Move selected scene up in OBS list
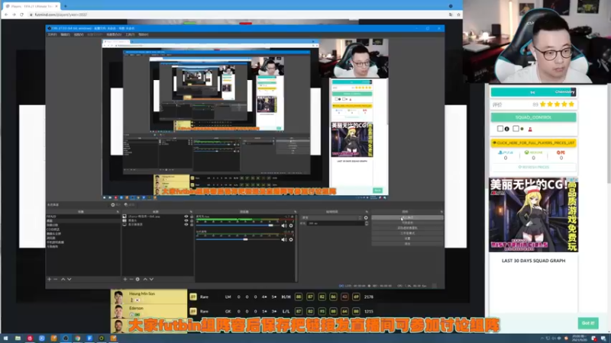Viewport: 611px width, 343px height. pyautogui.click(x=63, y=279)
